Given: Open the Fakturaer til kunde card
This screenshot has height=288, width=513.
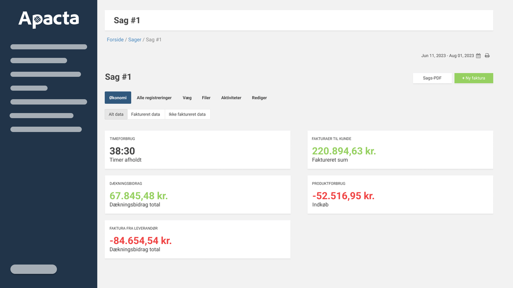Looking at the screenshot, I should pyautogui.click(x=400, y=150).
